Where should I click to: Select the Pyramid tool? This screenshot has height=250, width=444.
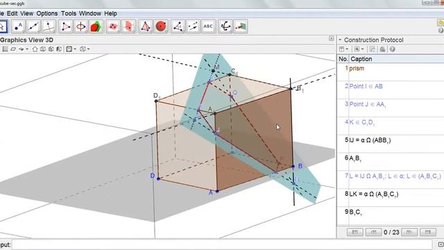(x=145, y=26)
